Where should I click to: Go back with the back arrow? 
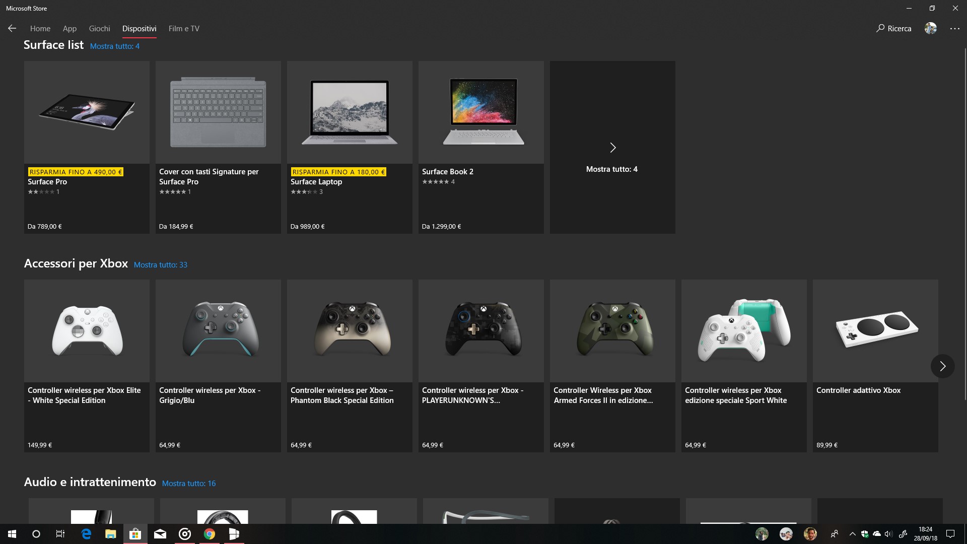pyautogui.click(x=12, y=29)
